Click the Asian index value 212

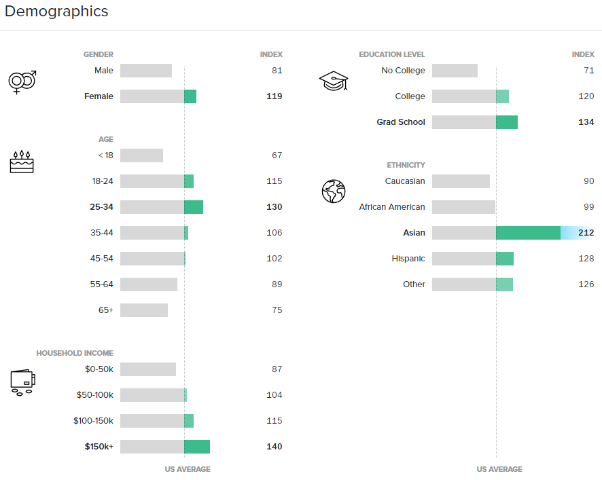[586, 233]
